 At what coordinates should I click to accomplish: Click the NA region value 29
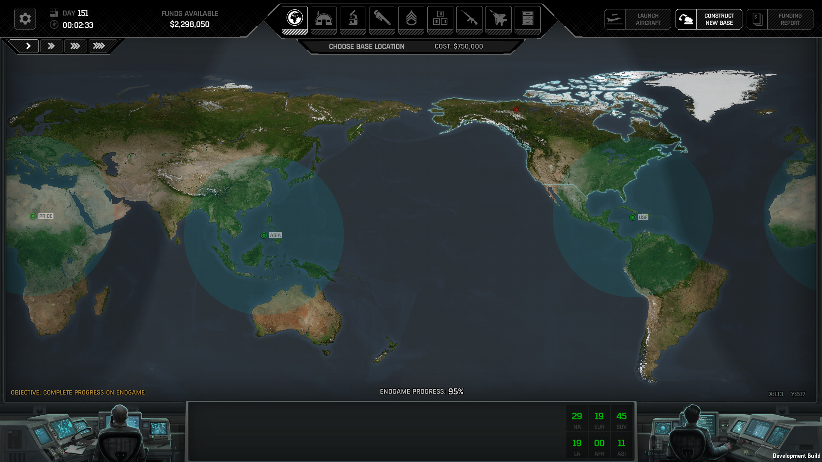pyautogui.click(x=577, y=416)
